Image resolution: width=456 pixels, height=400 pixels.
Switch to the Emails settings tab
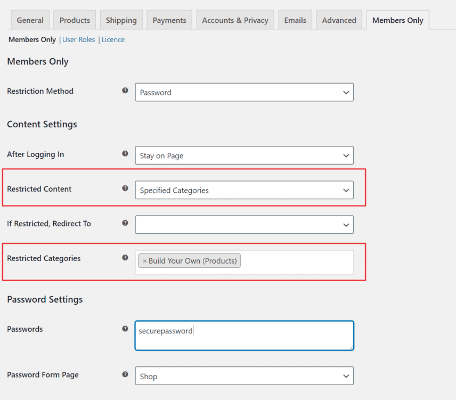(295, 19)
